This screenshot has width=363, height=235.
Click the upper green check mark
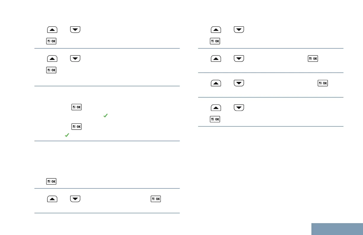(x=105, y=116)
